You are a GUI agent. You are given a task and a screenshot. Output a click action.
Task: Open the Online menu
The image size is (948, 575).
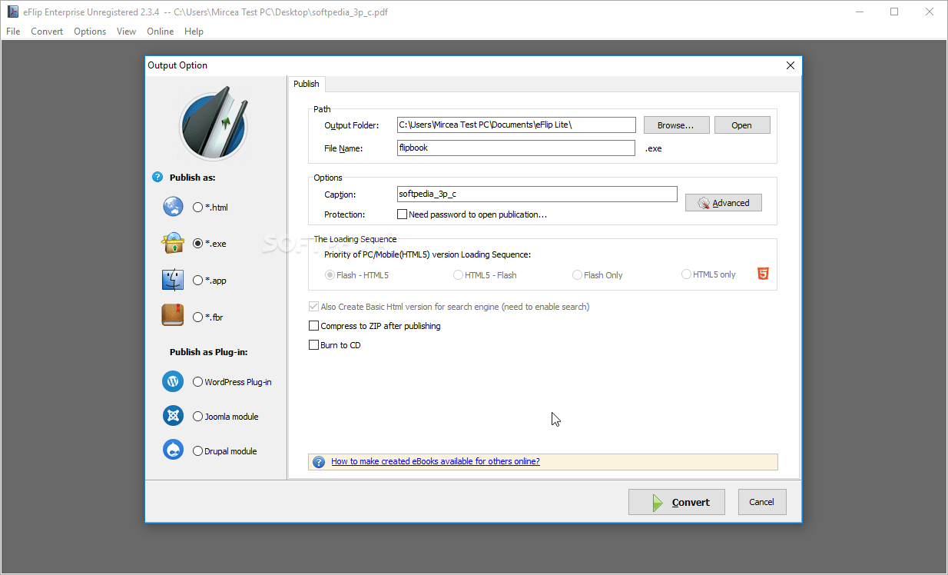pos(161,32)
